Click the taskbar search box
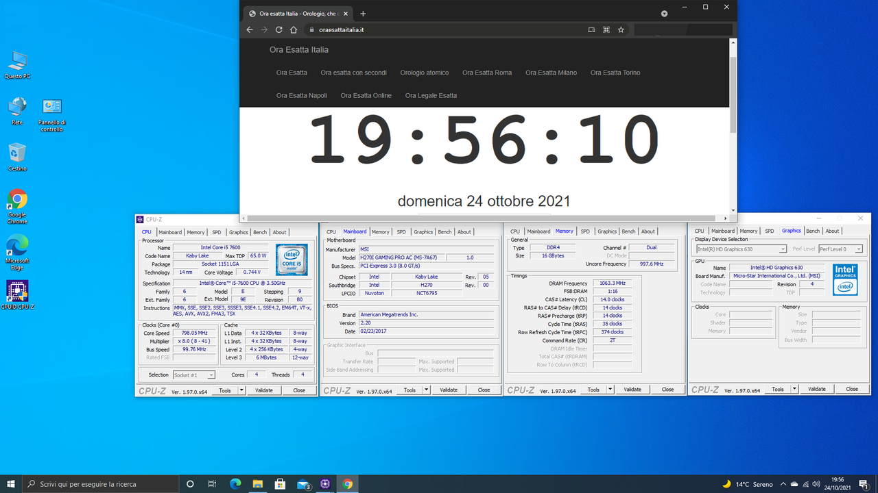The height and width of the screenshot is (493, 878). click(x=101, y=483)
